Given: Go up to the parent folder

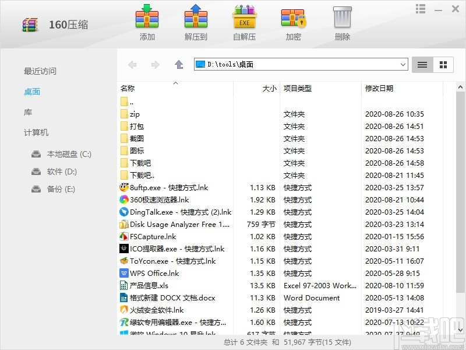Looking at the screenshot, I should [180, 65].
